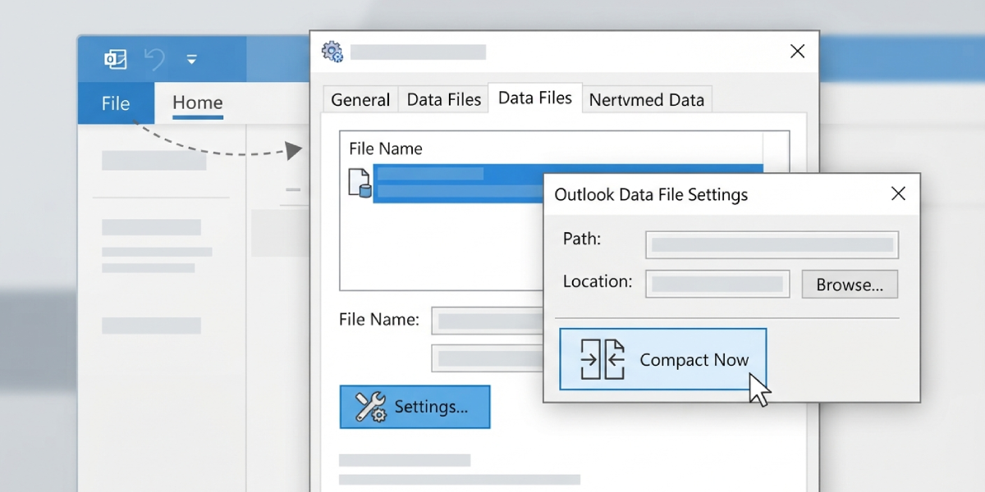Click the Outlook app icon in title bar
985x492 pixels.
[115, 59]
